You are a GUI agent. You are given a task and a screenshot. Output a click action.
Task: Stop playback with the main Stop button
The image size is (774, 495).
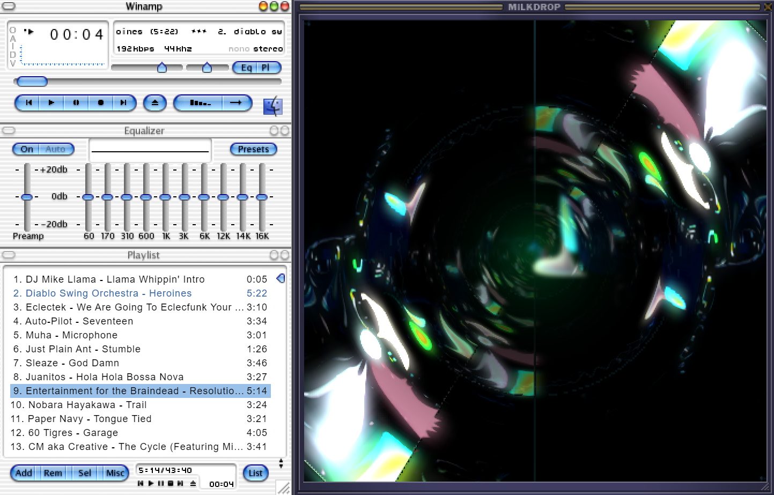pos(100,102)
